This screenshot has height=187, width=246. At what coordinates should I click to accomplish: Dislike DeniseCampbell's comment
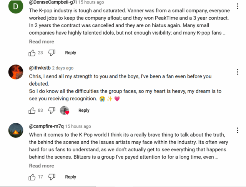[52, 53]
